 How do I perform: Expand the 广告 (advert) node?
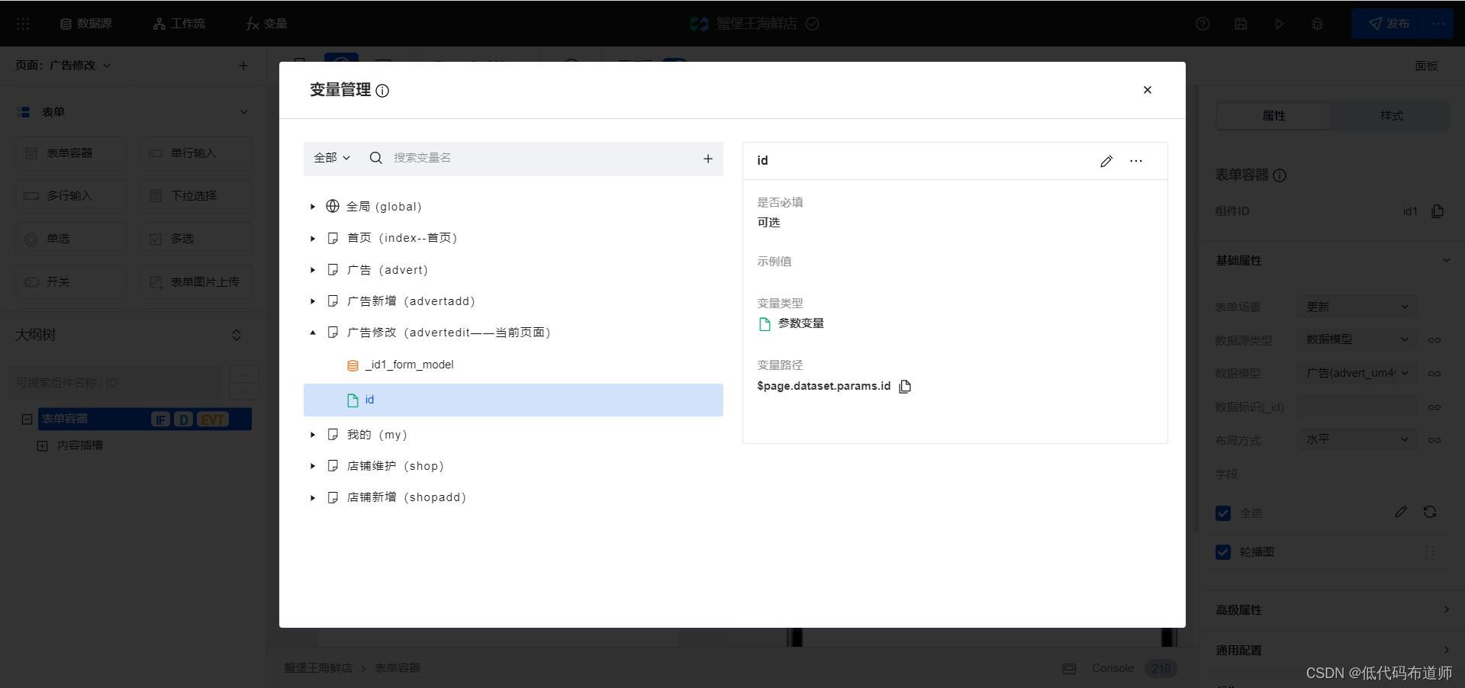click(313, 270)
